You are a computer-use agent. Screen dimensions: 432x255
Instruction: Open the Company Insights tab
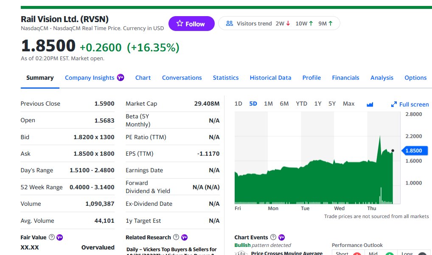pos(90,78)
